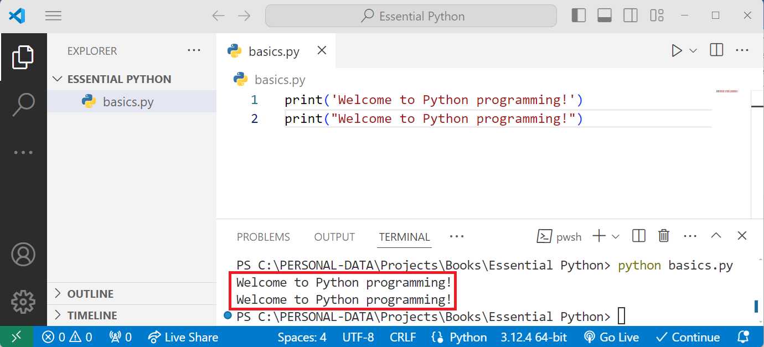764x347 pixels.
Task: Click the editor vertical scrollbar
Action: pos(757,154)
